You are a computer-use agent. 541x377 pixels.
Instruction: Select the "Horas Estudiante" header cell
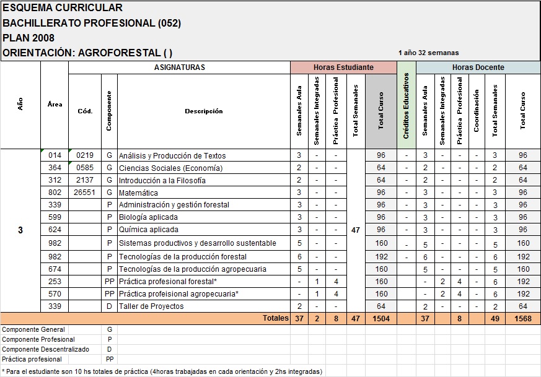click(343, 67)
